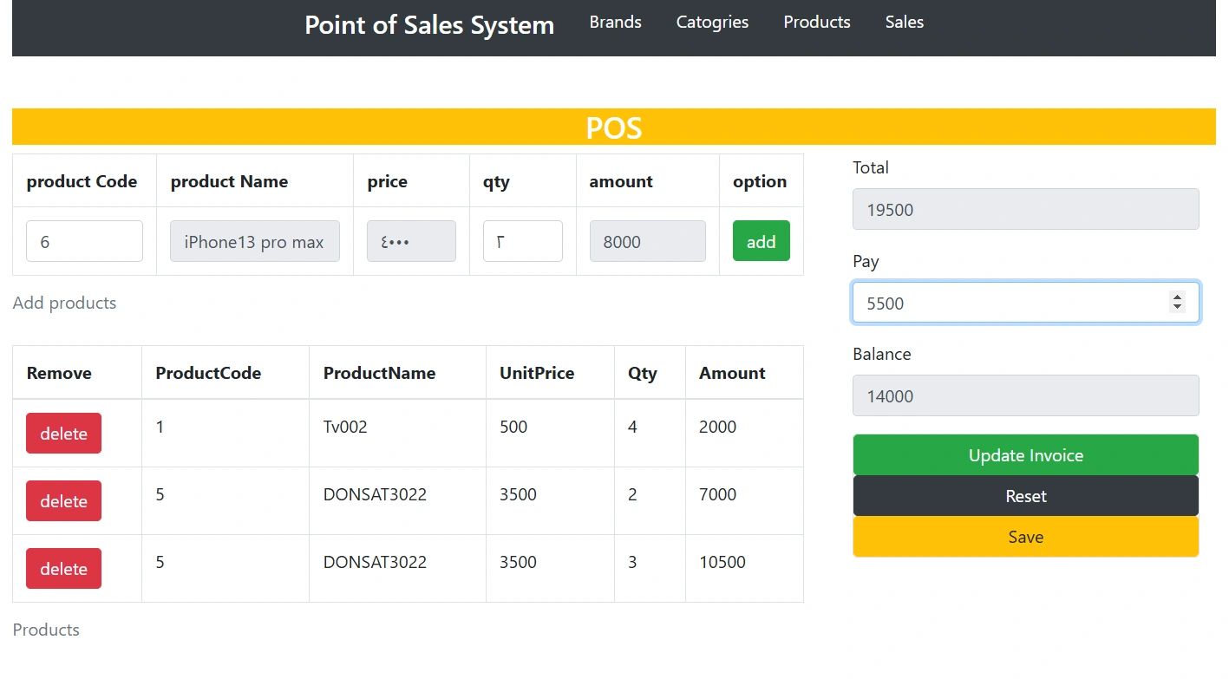This screenshot has width=1229, height=679.
Task: Delete the DONSAT3022 row with amount 7000
Action: click(63, 501)
